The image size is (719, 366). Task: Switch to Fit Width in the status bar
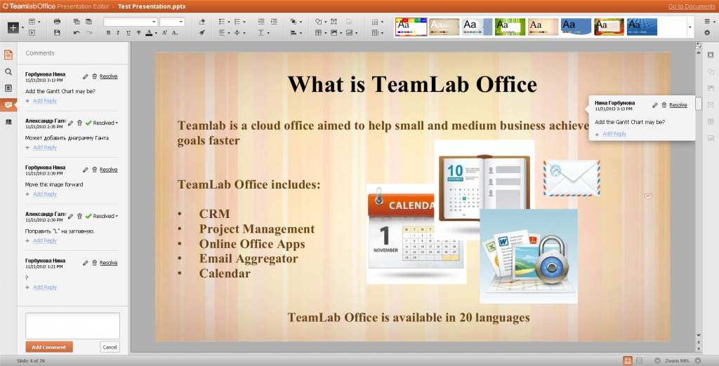click(x=640, y=360)
